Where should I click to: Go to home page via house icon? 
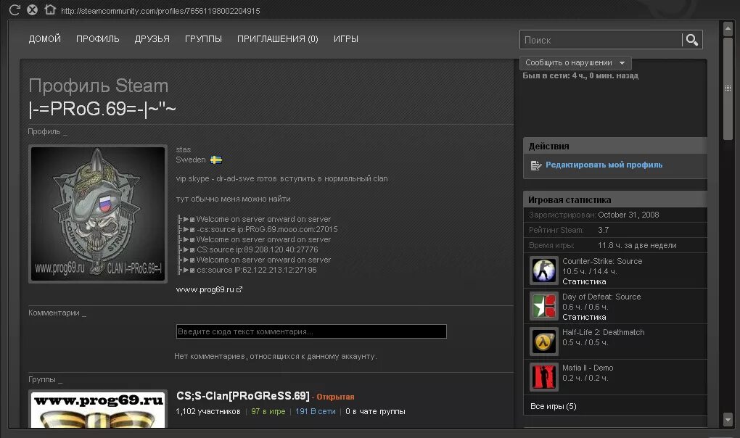click(50, 9)
